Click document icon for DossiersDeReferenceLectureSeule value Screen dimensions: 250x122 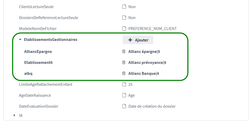click(124, 18)
